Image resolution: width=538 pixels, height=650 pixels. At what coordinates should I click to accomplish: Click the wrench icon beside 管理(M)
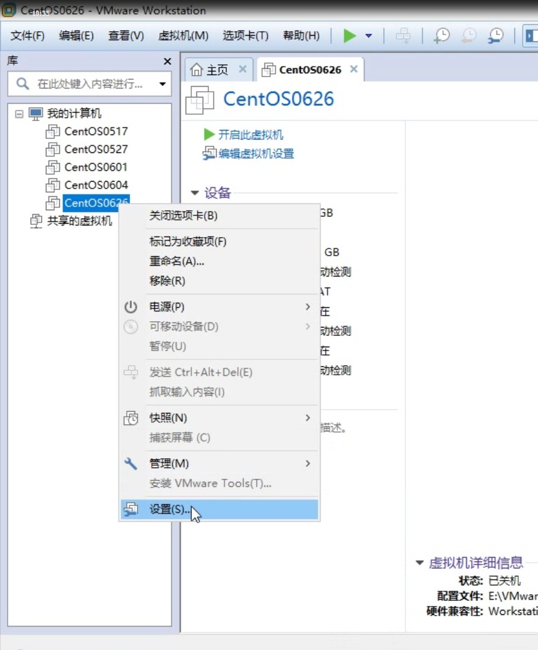coord(131,463)
